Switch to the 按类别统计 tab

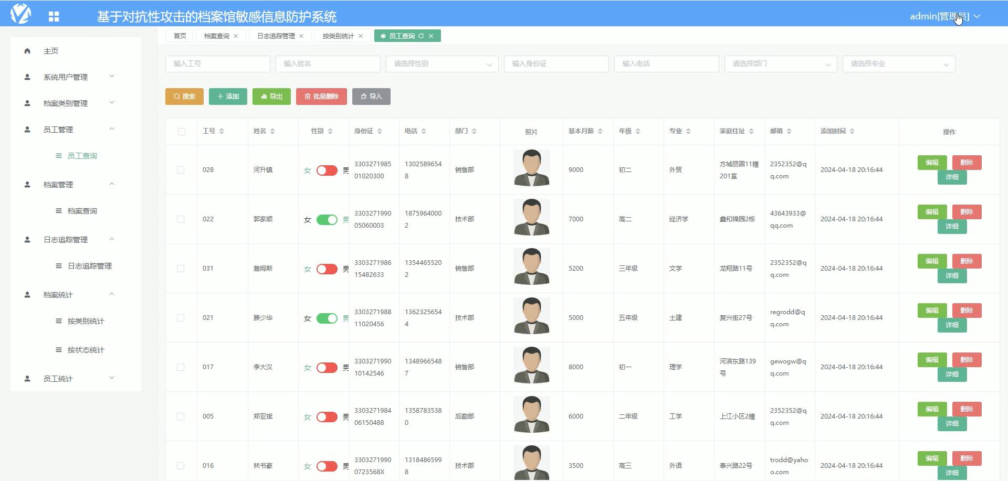pyautogui.click(x=339, y=36)
